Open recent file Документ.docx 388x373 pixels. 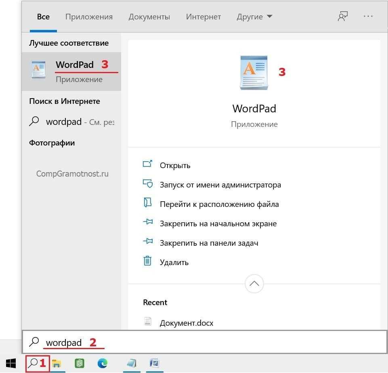[186, 323]
